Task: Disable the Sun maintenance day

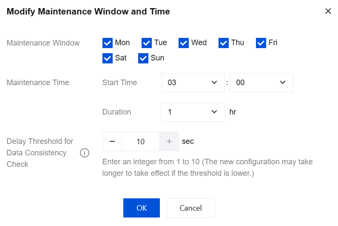Action: pos(143,58)
